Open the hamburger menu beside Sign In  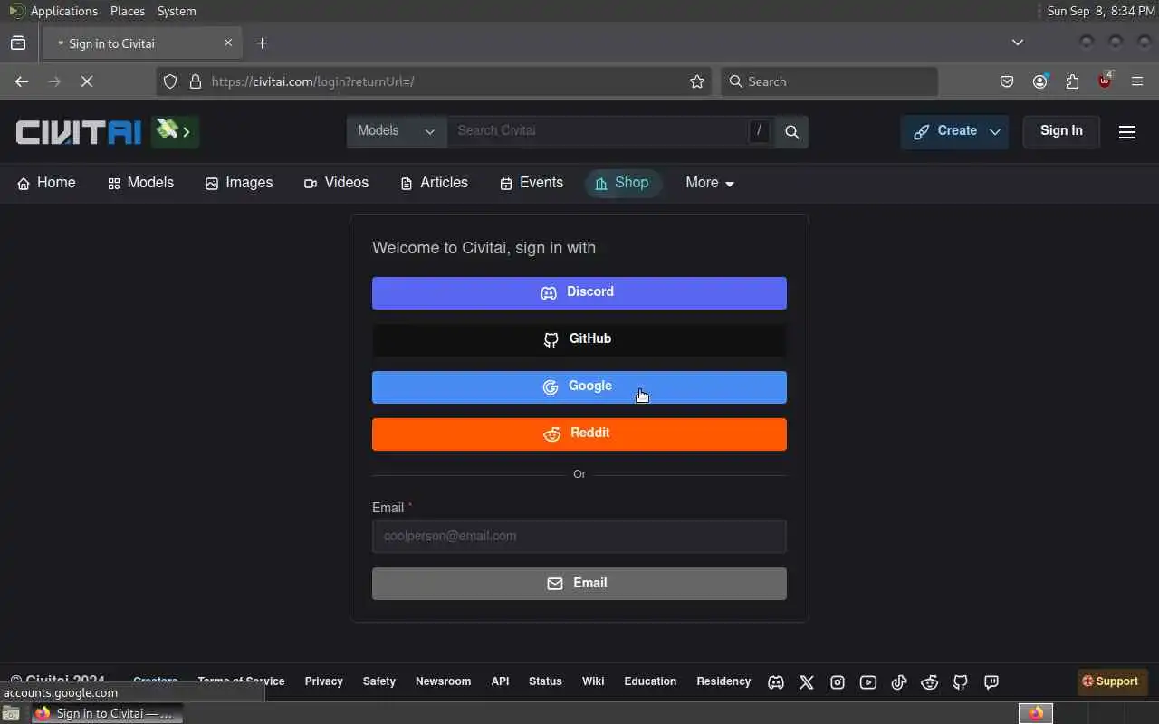tap(1127, 132)
